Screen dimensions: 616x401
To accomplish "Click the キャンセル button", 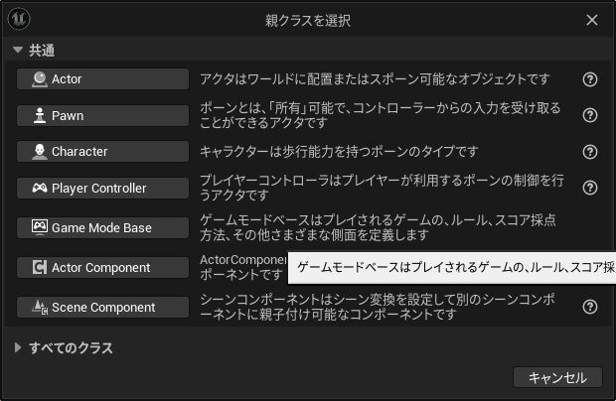I will click(557, 377).
